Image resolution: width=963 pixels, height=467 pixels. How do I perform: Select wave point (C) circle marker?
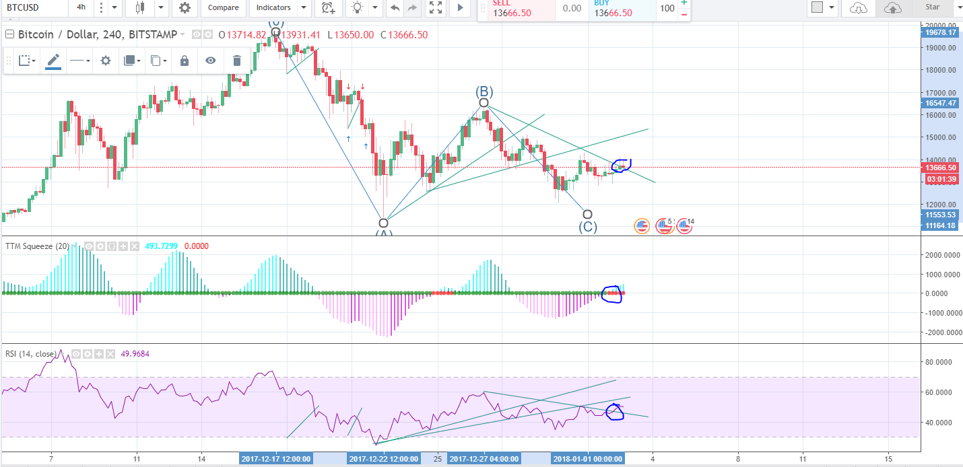(x=587, y=215)
